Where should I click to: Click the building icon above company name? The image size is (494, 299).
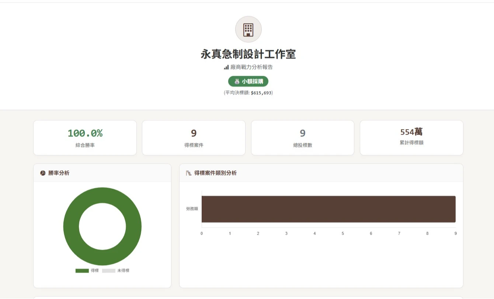pyautogui.click(x=248, y=29)
